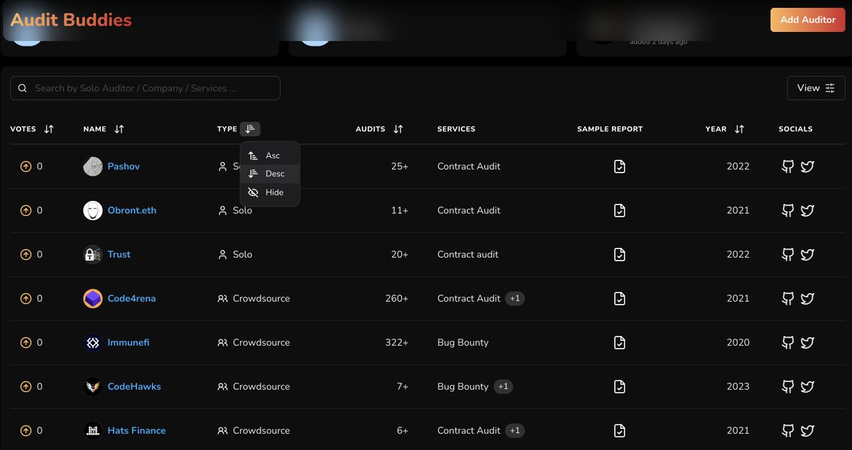Choose Asc in the Type sort menu
This screenshot has width=852, height=450.
(270, 155)
